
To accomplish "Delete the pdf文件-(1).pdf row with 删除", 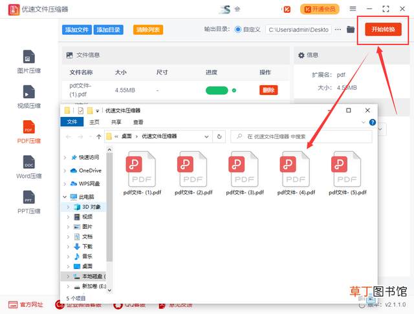I will pos(268,90).
